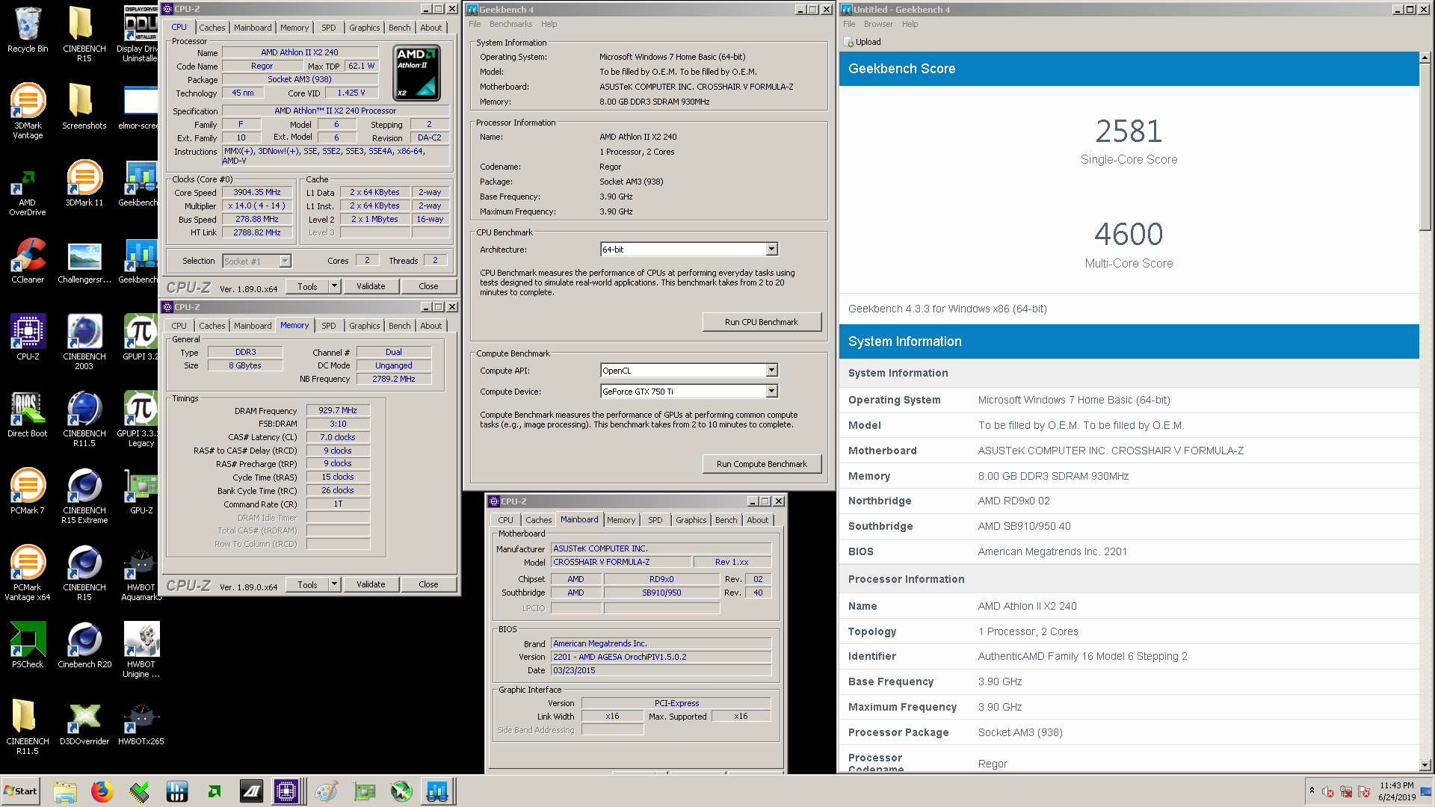The image size is (1435, 807).
Task: Open the Benchmarks menu in Geekbench 4
Action: point(510,24)
